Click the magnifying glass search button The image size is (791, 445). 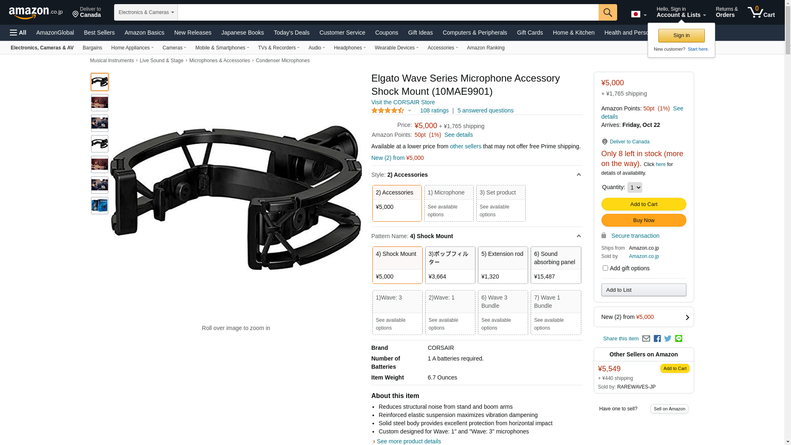pos(608,12)
